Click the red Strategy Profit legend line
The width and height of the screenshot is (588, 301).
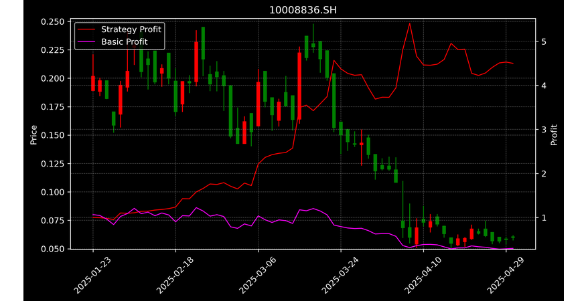86,29
